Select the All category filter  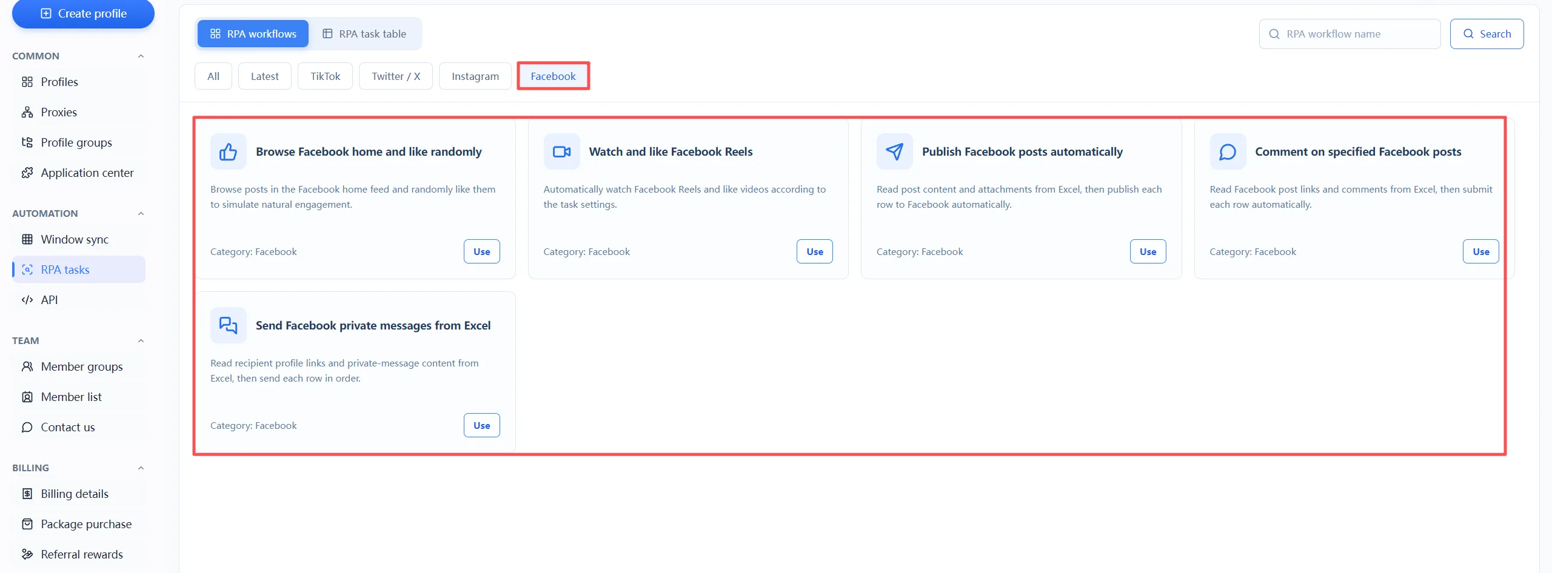coord(213,76)
